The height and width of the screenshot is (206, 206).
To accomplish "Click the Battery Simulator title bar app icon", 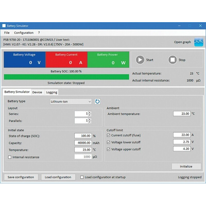I will pos(4,26).
